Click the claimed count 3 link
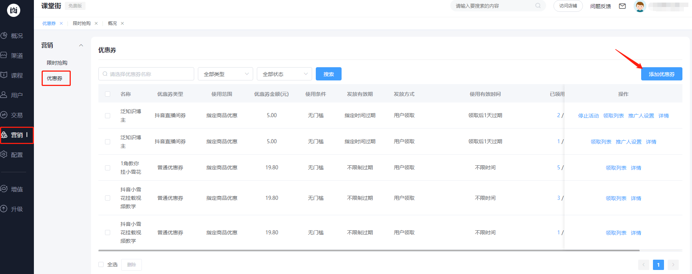The height and width of the screenshot is (274, 692). 559,198
